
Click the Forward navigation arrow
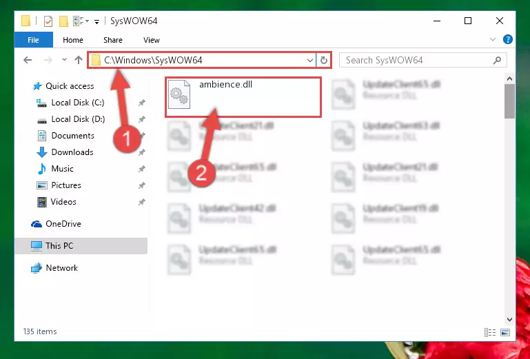pos(48,60)
